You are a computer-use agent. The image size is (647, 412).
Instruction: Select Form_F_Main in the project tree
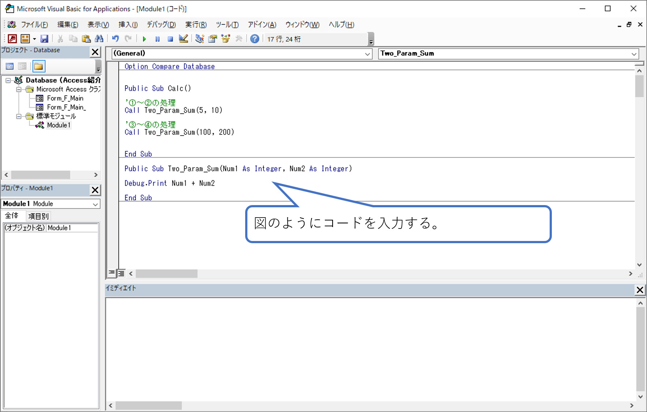(65, 98)
